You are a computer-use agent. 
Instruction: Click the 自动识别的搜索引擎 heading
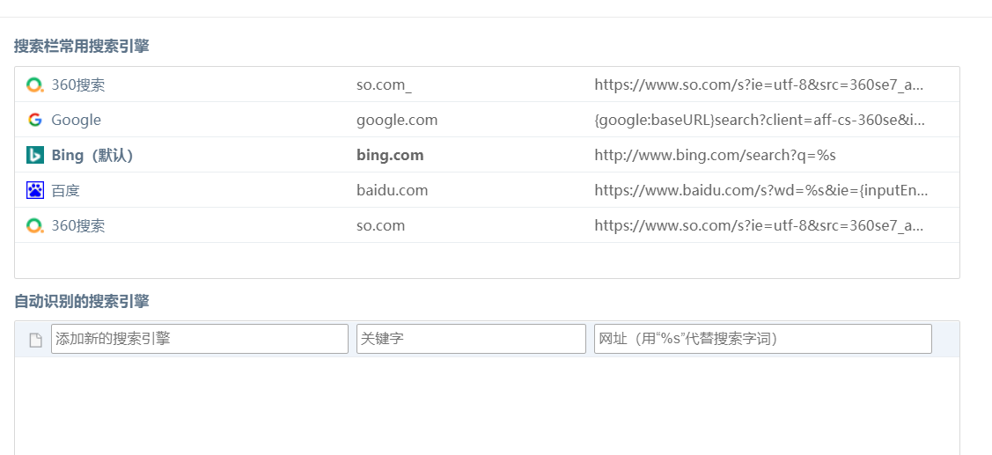tap(82, 301)
